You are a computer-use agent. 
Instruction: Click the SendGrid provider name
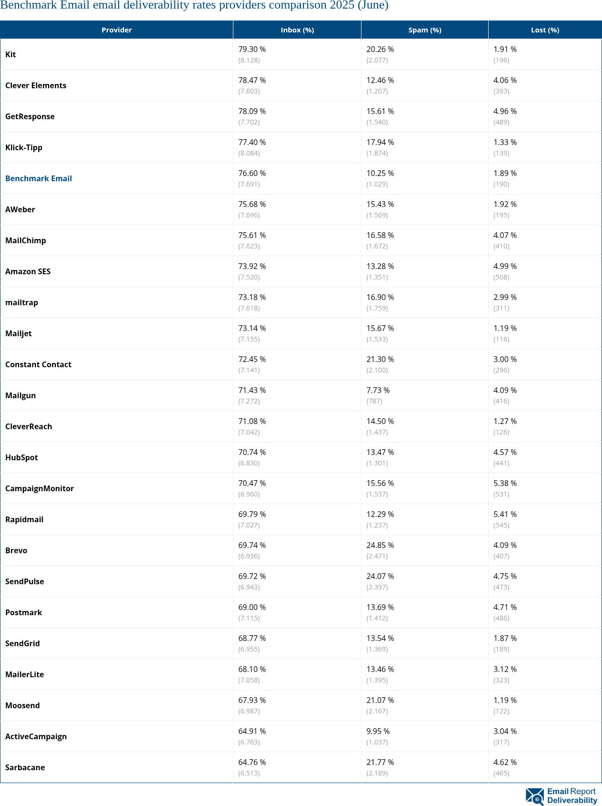(x=22, y=643)
